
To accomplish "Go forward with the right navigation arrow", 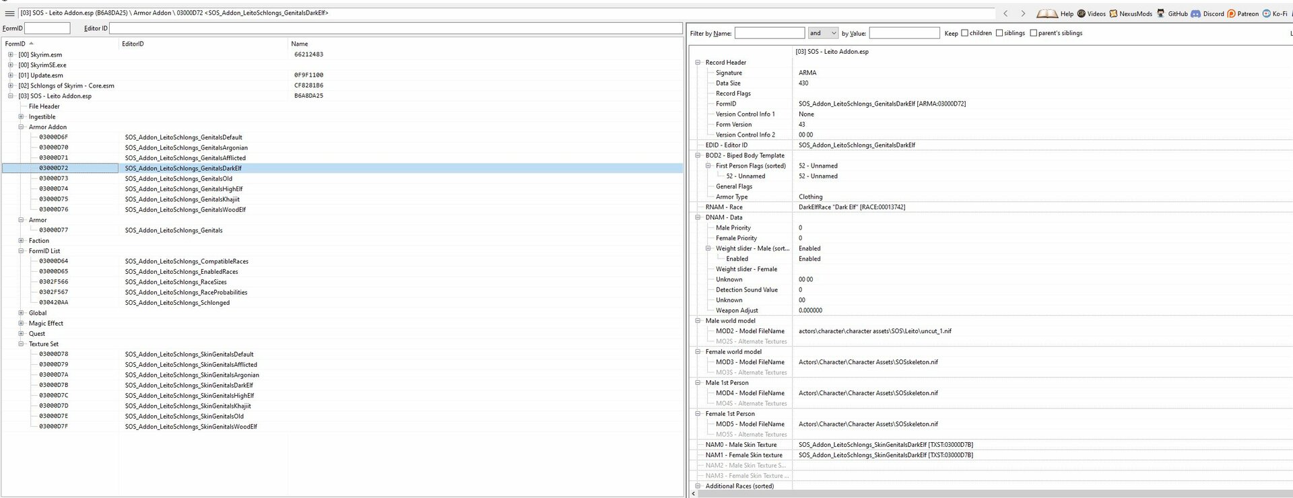I will point(1023,13).
